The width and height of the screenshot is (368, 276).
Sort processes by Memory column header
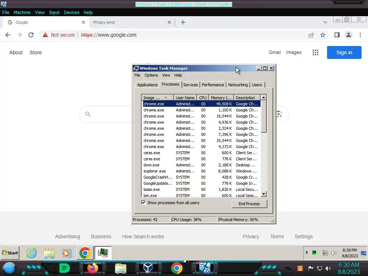pos(221,98)
